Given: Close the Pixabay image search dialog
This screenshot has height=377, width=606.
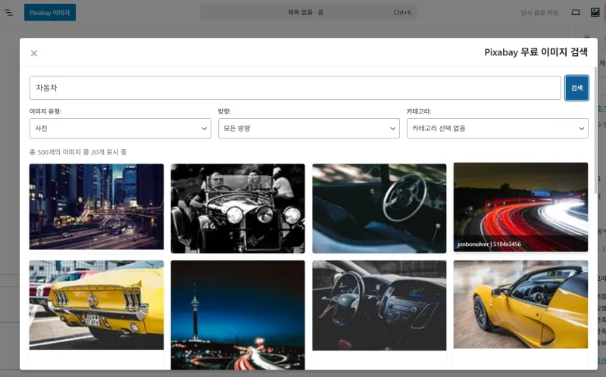Looking at the screenshot, I should [34, 53].
